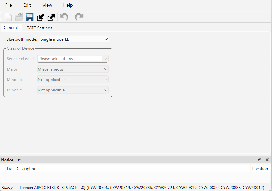Click the Export icon in the toolbar
272x191 pixels.
(x=51, y=17)
